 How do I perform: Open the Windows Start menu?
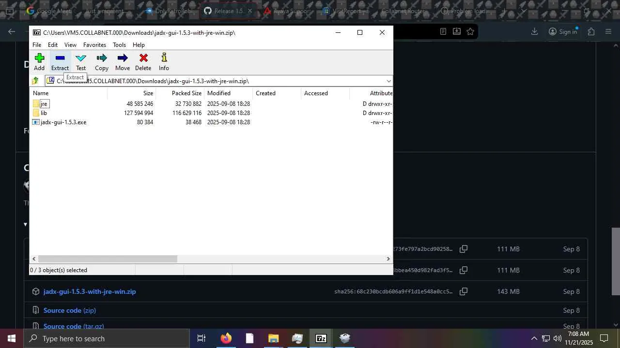(12, 338)
